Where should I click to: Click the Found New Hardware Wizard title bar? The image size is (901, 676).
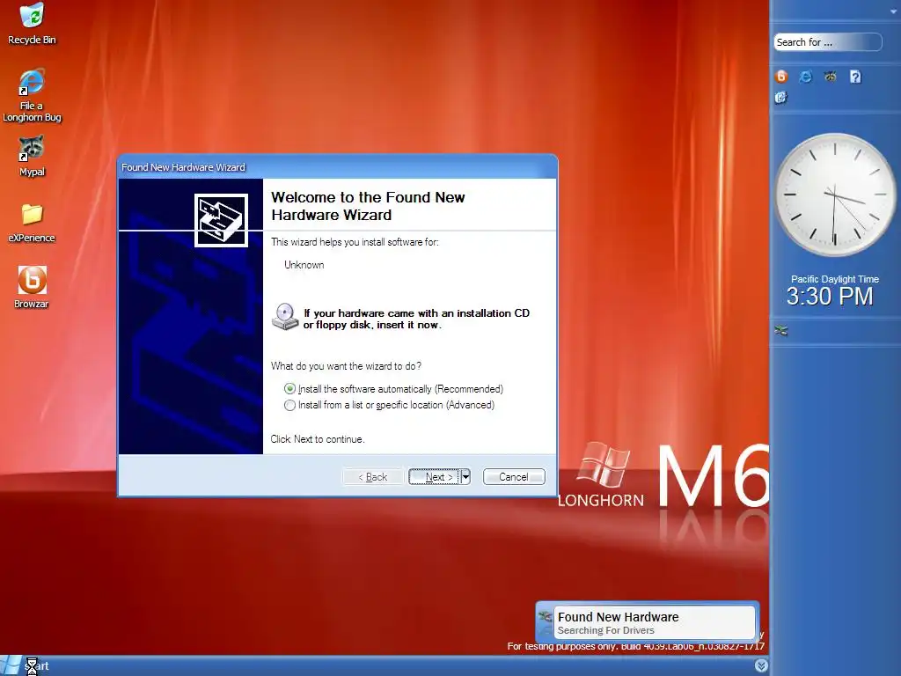(337, 167)
